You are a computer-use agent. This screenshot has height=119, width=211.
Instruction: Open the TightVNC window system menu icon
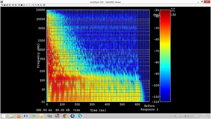click(2, 2)
